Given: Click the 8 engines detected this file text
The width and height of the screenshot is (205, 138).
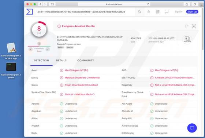Looking at the screenshot, I should pos(78,26).
